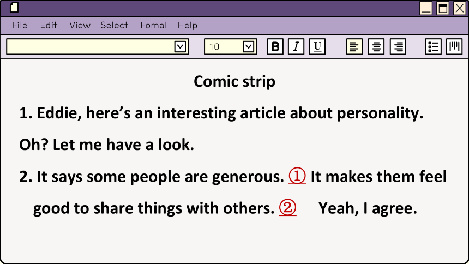This screenshot has height=264, width=469.
Task: Click the document icon in title bar
Action: pyautogui.click(x=14, y=8)
